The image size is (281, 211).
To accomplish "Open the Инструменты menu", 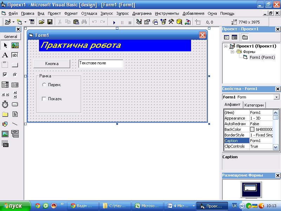I will [x=167, y=13].
